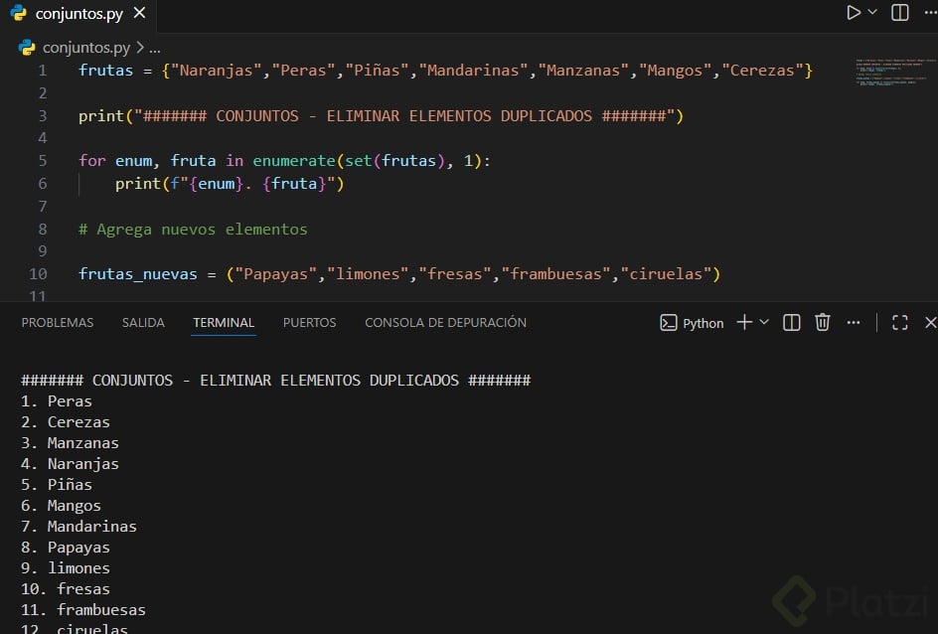Click the "Cerezas" string in line 1

click(762, 70)
